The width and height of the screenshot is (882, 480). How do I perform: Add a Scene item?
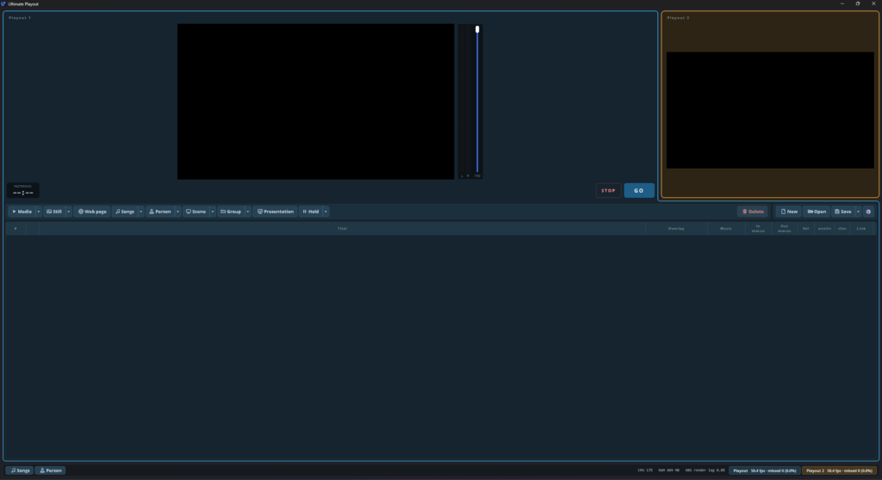[196, 212]
